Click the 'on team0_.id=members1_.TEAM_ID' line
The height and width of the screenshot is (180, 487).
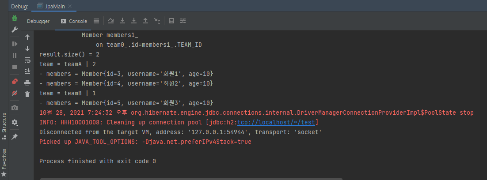[149, 45]
